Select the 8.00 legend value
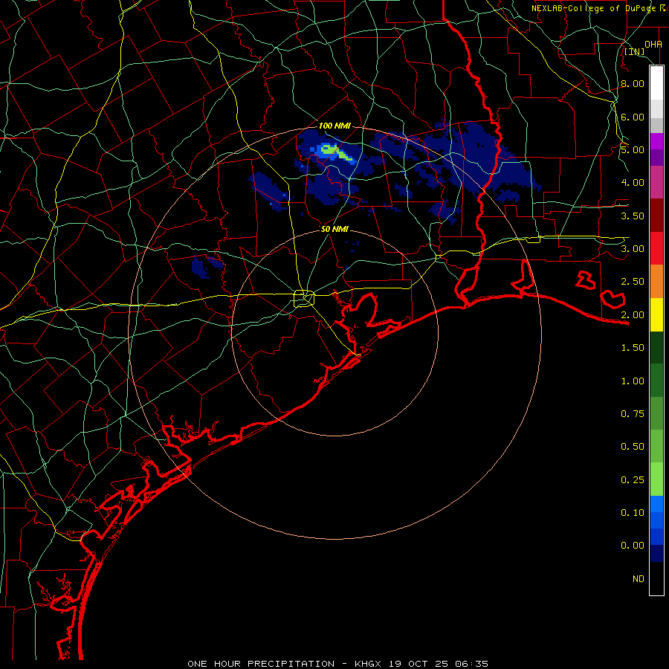 633,83
